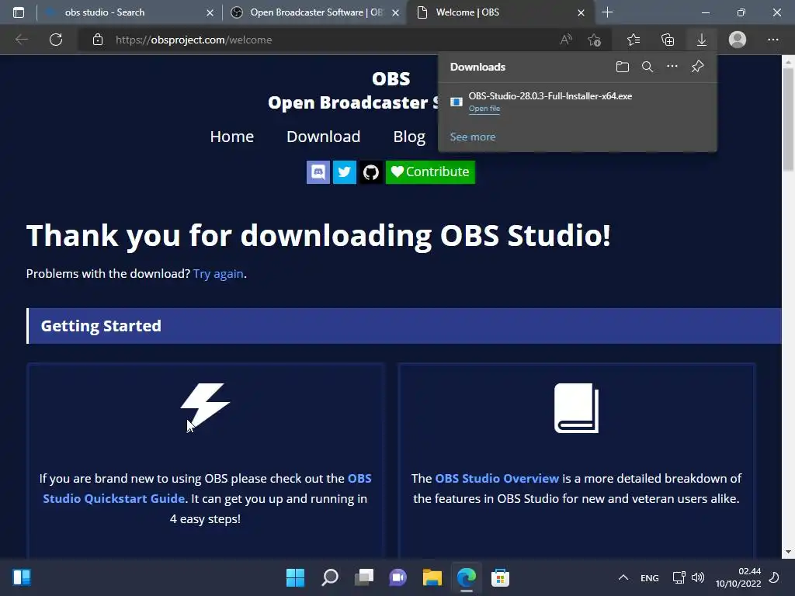Click the green Contribute button

click(x=430, y=172)
